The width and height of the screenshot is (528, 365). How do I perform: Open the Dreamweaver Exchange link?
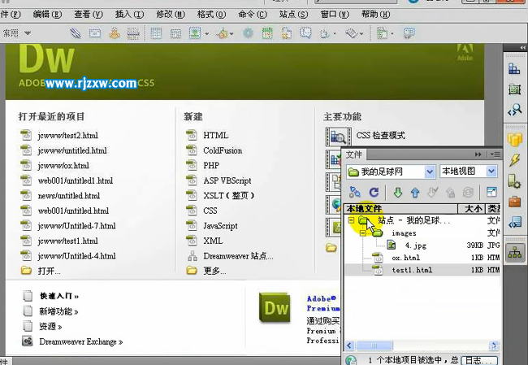[x=80, y=341]
